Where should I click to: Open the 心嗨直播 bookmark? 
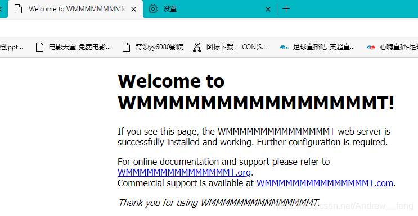coord(392,47)
